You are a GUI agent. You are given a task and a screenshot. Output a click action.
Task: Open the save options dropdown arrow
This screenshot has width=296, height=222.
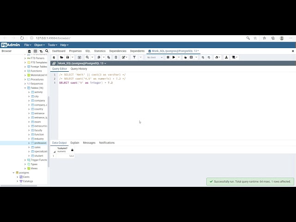tap(73, 57)
